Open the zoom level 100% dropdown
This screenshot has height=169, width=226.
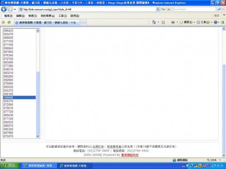pos(220,160)
